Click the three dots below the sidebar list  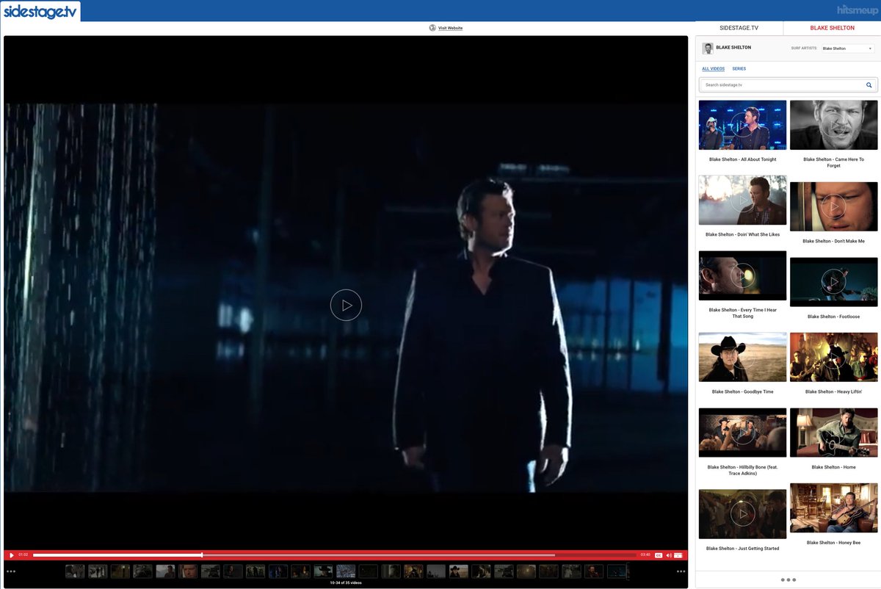click(788, 579)
